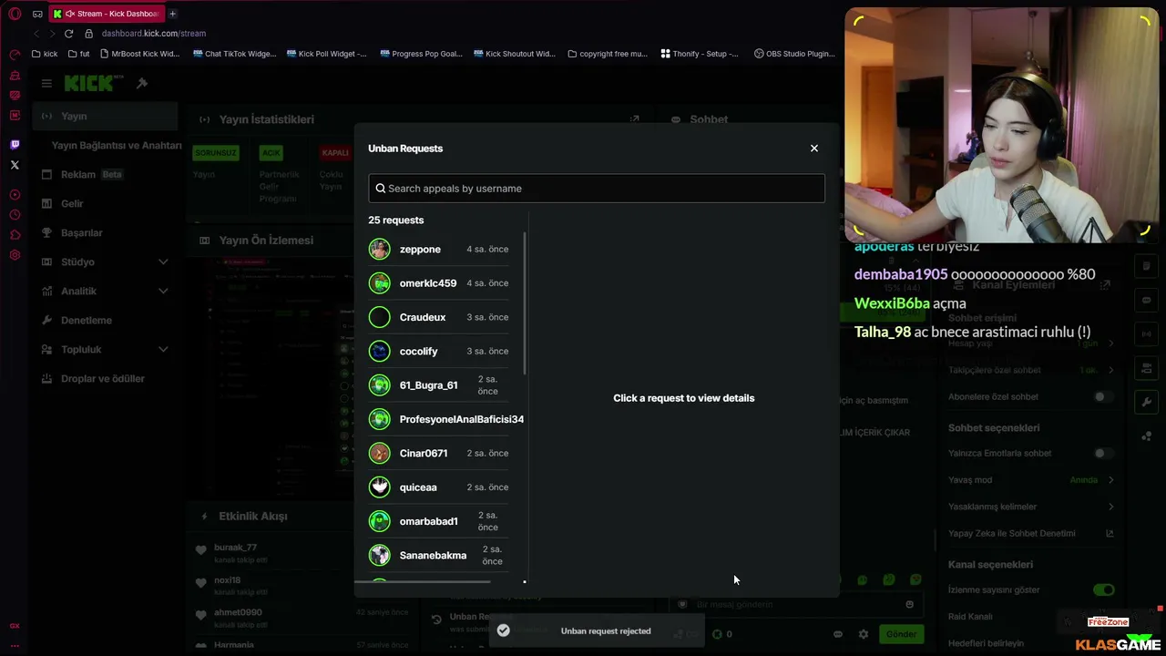Open the Yasaklanmış kelimeler chevron
1166x656 pixels.
pyautogui.click(x=1110, y=507)
